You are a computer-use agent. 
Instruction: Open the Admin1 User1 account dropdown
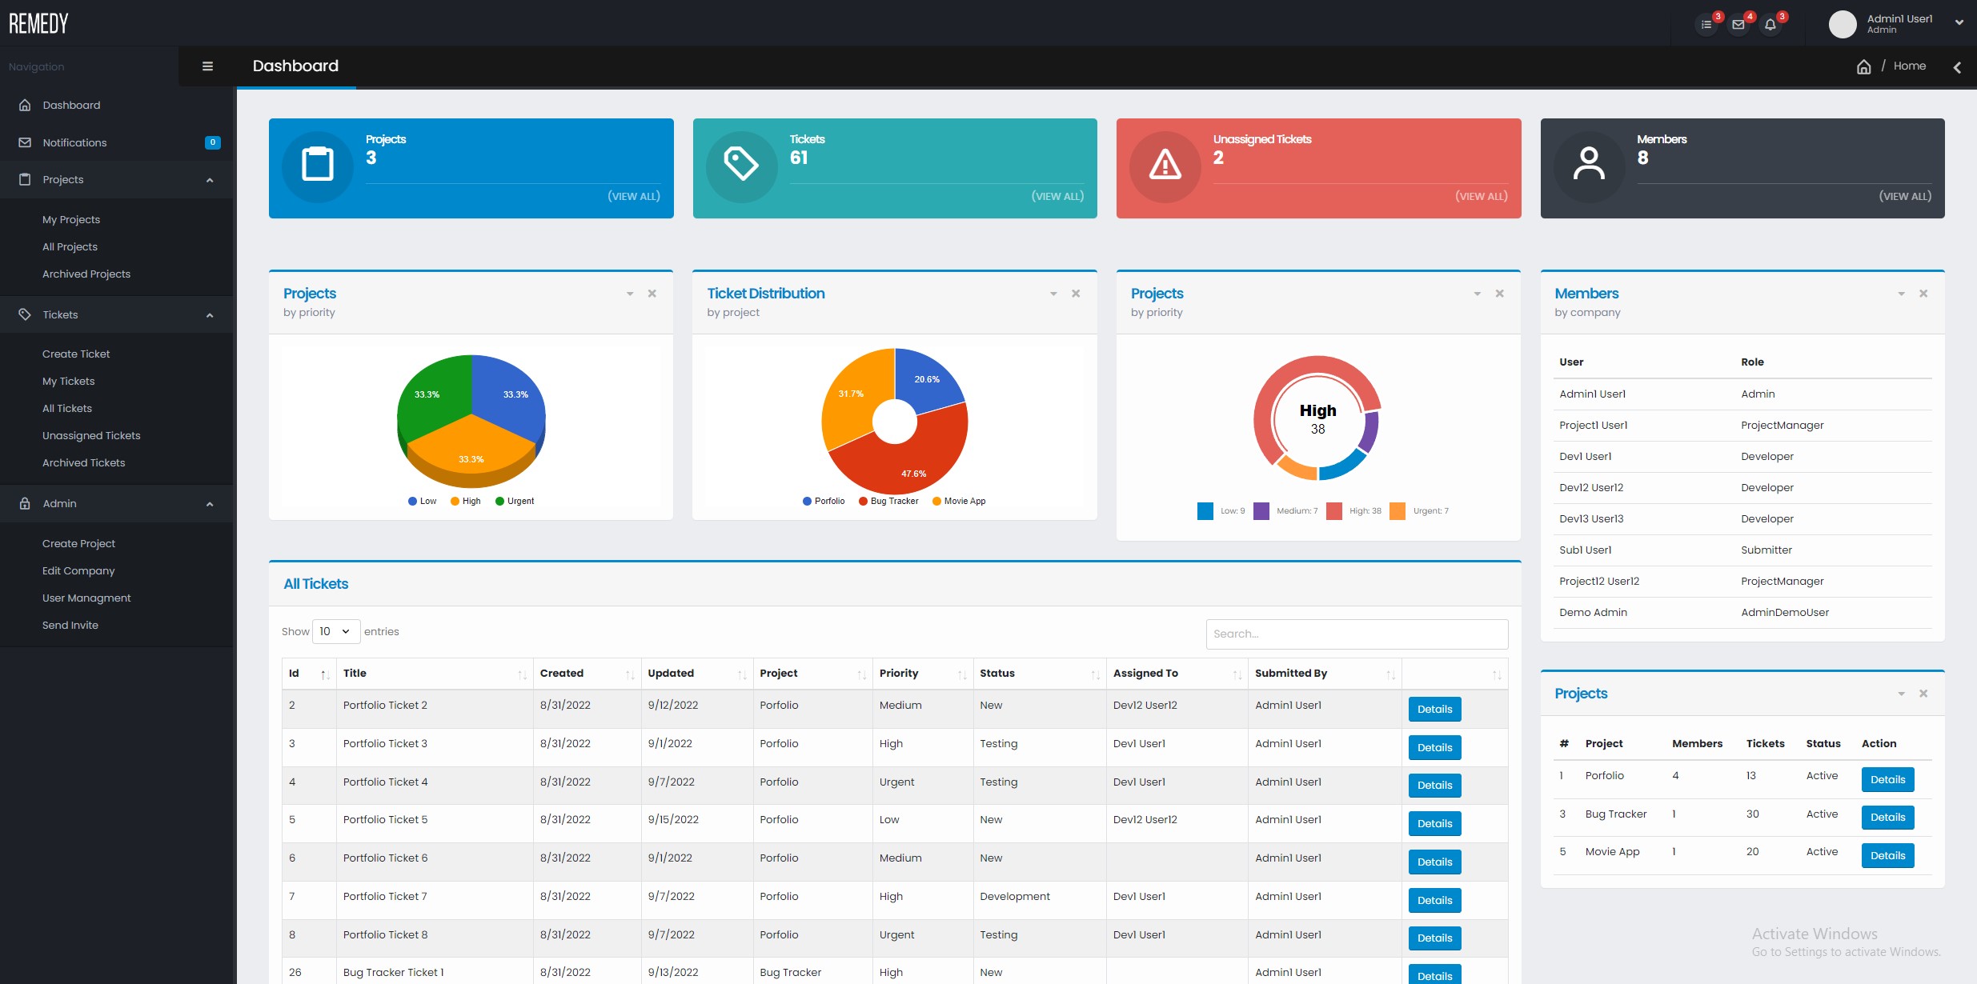tap(1959, 23)
